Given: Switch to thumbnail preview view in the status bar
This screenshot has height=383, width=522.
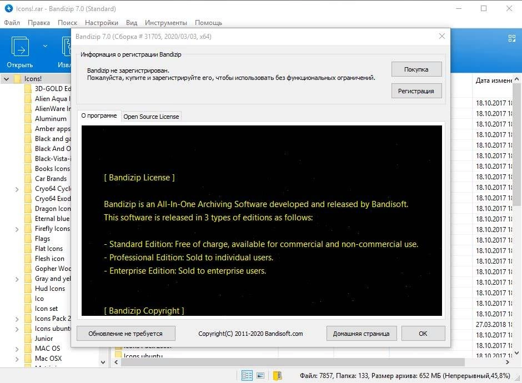Looking at the screenshot, I should [260, 376].
